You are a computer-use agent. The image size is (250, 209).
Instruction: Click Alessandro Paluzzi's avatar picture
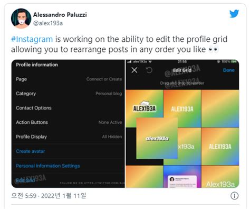tap(21, 19)
